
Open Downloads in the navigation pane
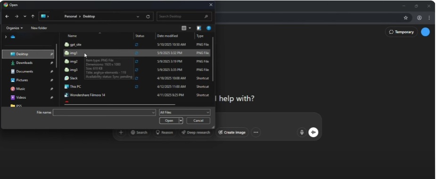[x=24, y=62]
